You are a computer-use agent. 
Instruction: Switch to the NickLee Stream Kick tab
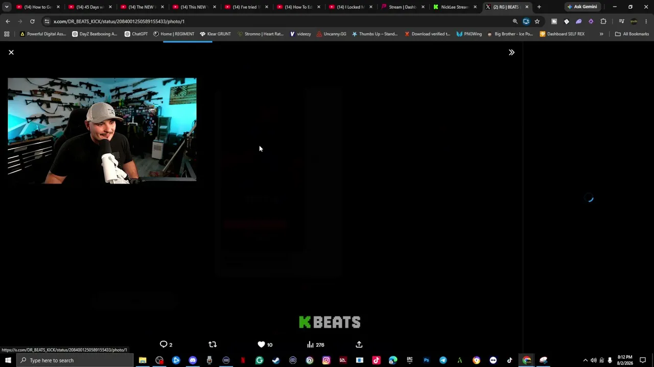[x=455, y=7]
